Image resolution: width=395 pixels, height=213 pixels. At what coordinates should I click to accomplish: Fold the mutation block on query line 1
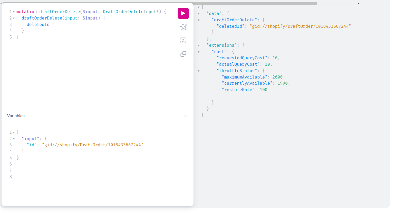[14, 12]
